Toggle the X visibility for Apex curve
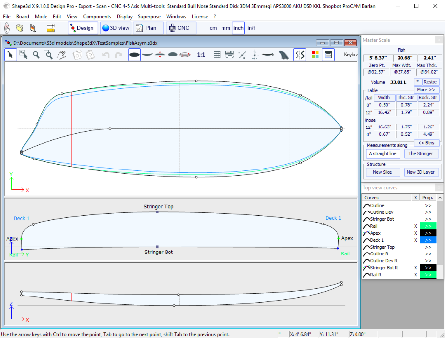Image resolution: width=445 pixels, height=338 pixels. point(415,233)
